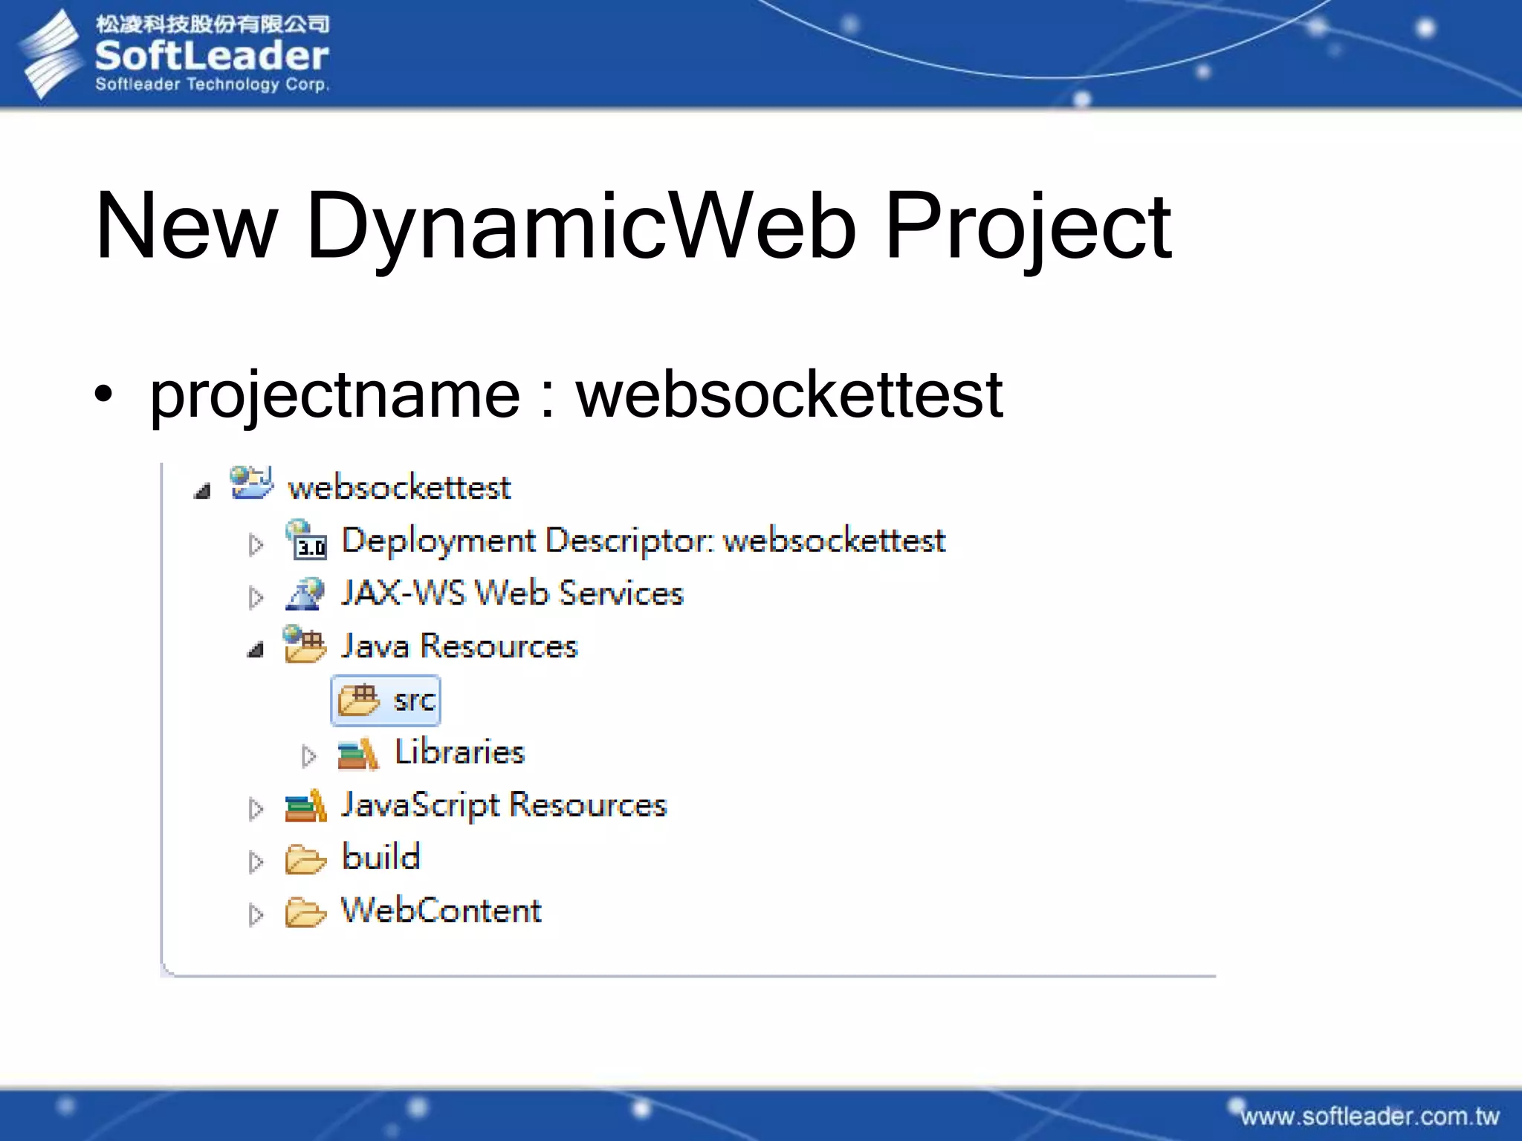The height and width of the screenshot is (1141, 1522).
Task: Expand the Deployment Descriptor node
Action: 256,545
